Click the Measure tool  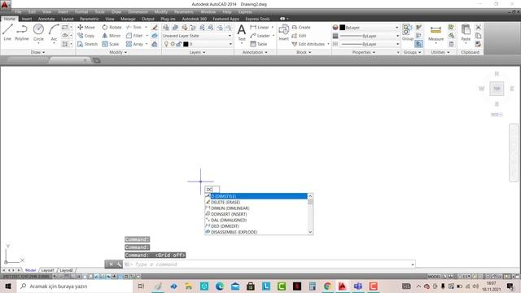(x=436, y=33)
